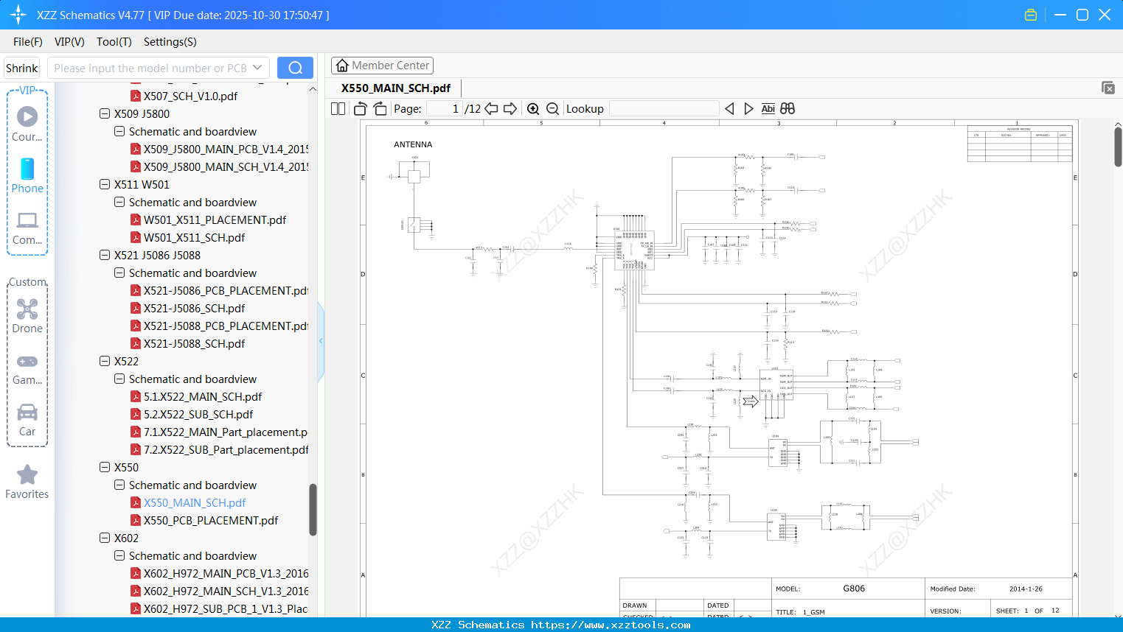Zoom in on the schematic

pos(533,108)
